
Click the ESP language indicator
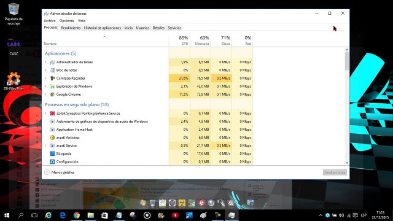[x=364, y=215]
